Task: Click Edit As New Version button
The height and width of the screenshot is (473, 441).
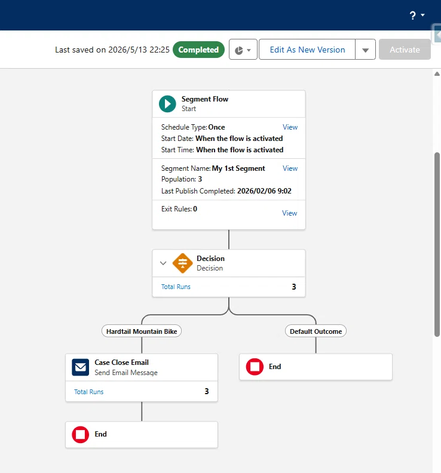Action: (x=307, y=50)
